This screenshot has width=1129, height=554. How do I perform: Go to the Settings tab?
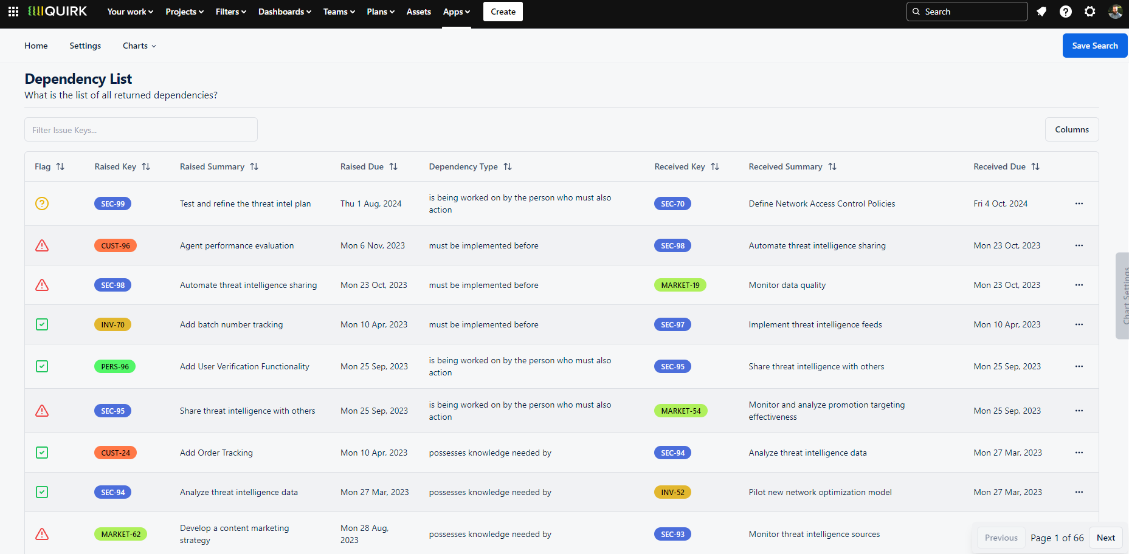(x=85, y=46)
